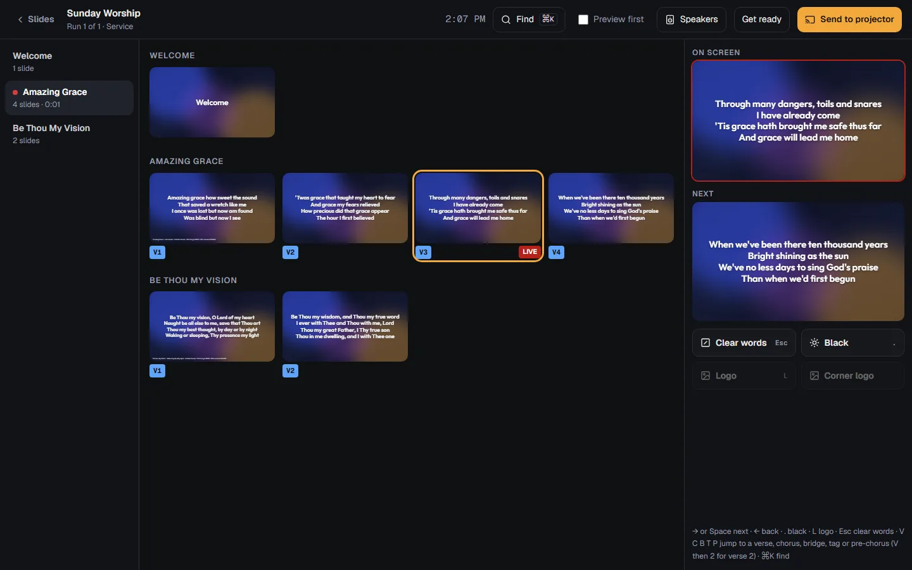Click the Find magnifier icon
The image size is (912, 570).
pyautogui.click(x=506, y=20)
